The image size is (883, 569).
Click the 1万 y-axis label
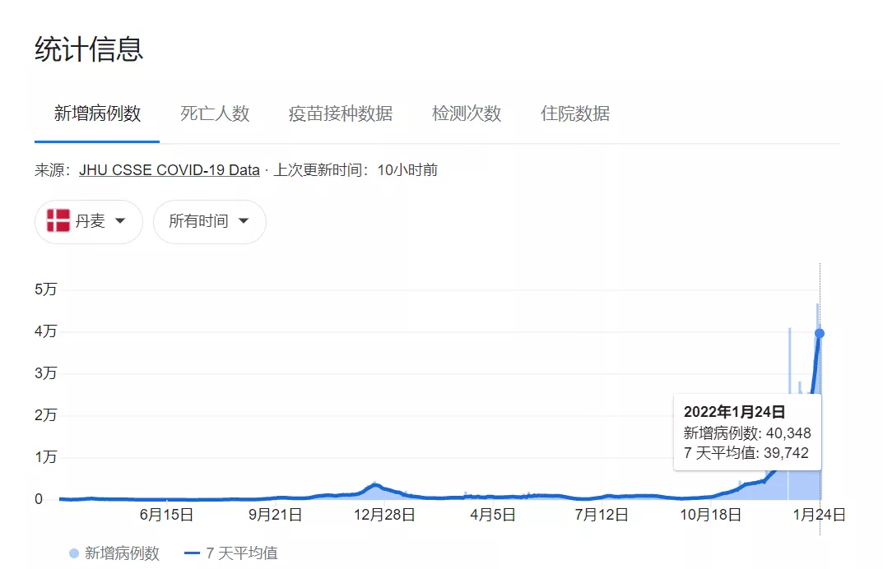point(45,457)
